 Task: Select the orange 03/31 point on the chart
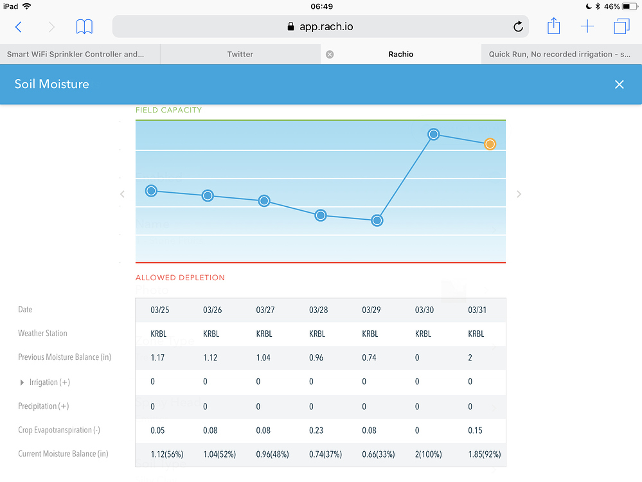coord(490,144)
